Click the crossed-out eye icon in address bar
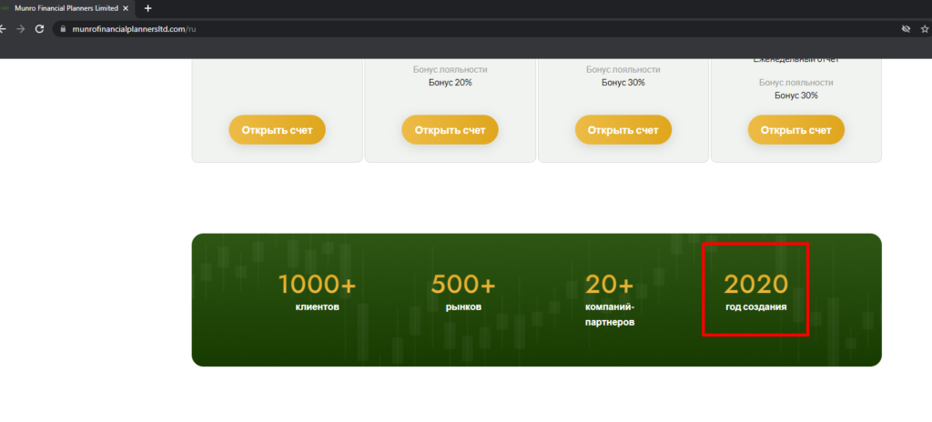The height and width of the screenshot is (422, 932). click(x=906, y=28)
